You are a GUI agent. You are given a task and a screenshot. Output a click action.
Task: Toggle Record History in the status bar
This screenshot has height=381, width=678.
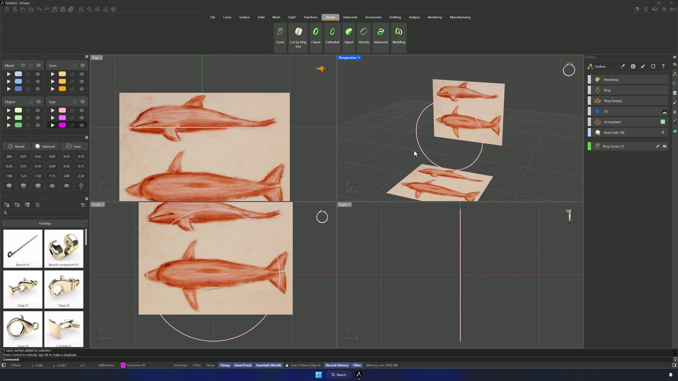pos(337,365)
